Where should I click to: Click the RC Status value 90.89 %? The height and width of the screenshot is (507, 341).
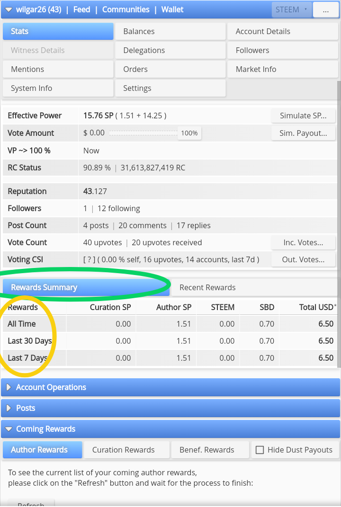click(97, 168)
